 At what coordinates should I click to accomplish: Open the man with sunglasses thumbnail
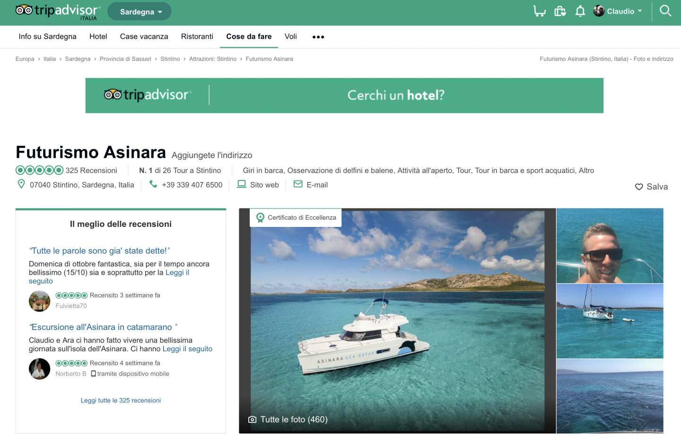click(610, 246)
